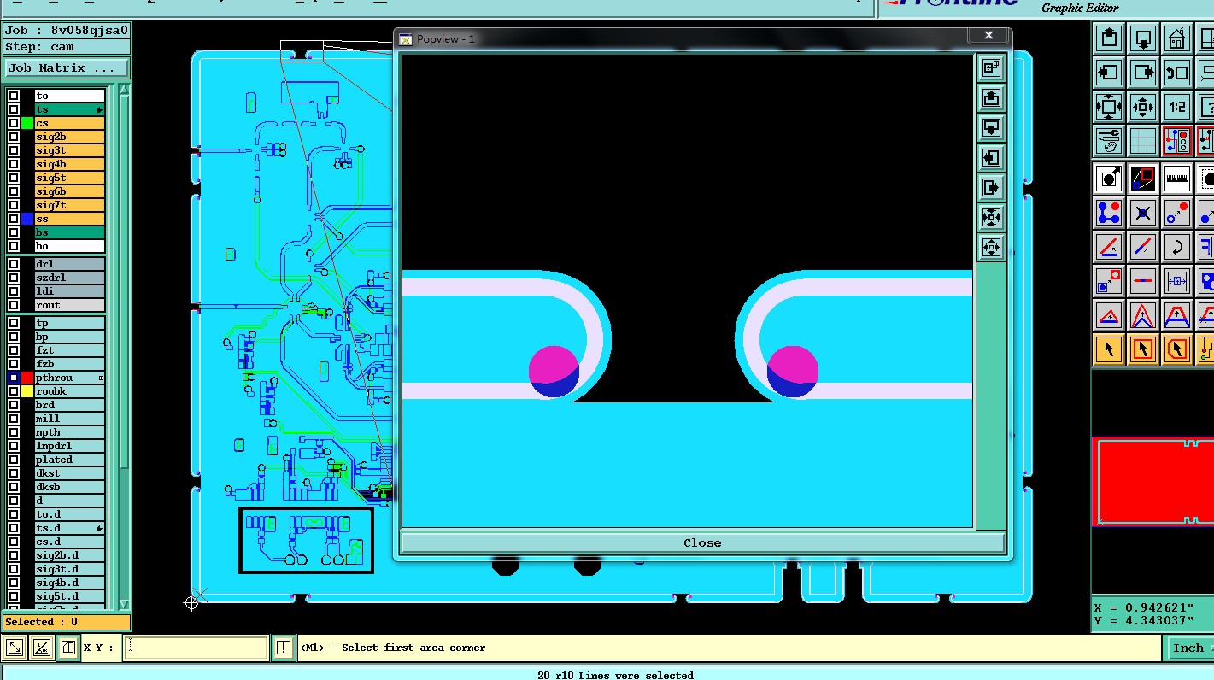
Task: Select the diagonal line stretch tool
Action: pyautogui.click(x=1143, y=247)
